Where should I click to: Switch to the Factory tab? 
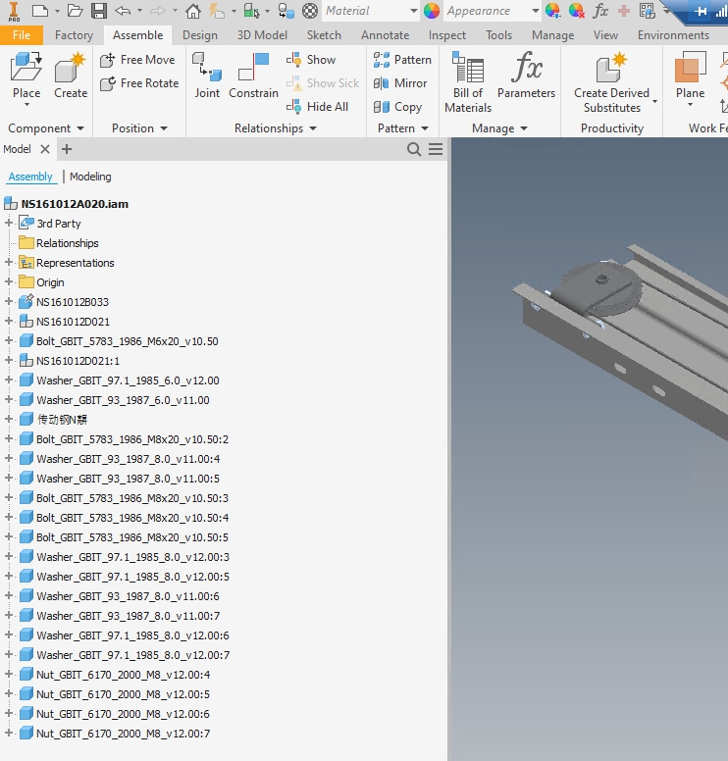tap(74, 35)
